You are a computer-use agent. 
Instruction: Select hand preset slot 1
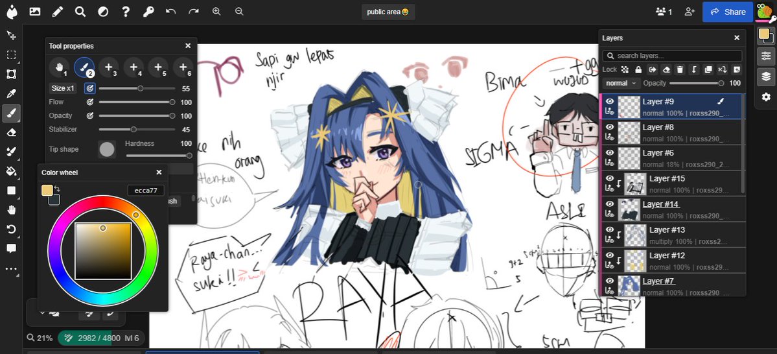(60, 67)
